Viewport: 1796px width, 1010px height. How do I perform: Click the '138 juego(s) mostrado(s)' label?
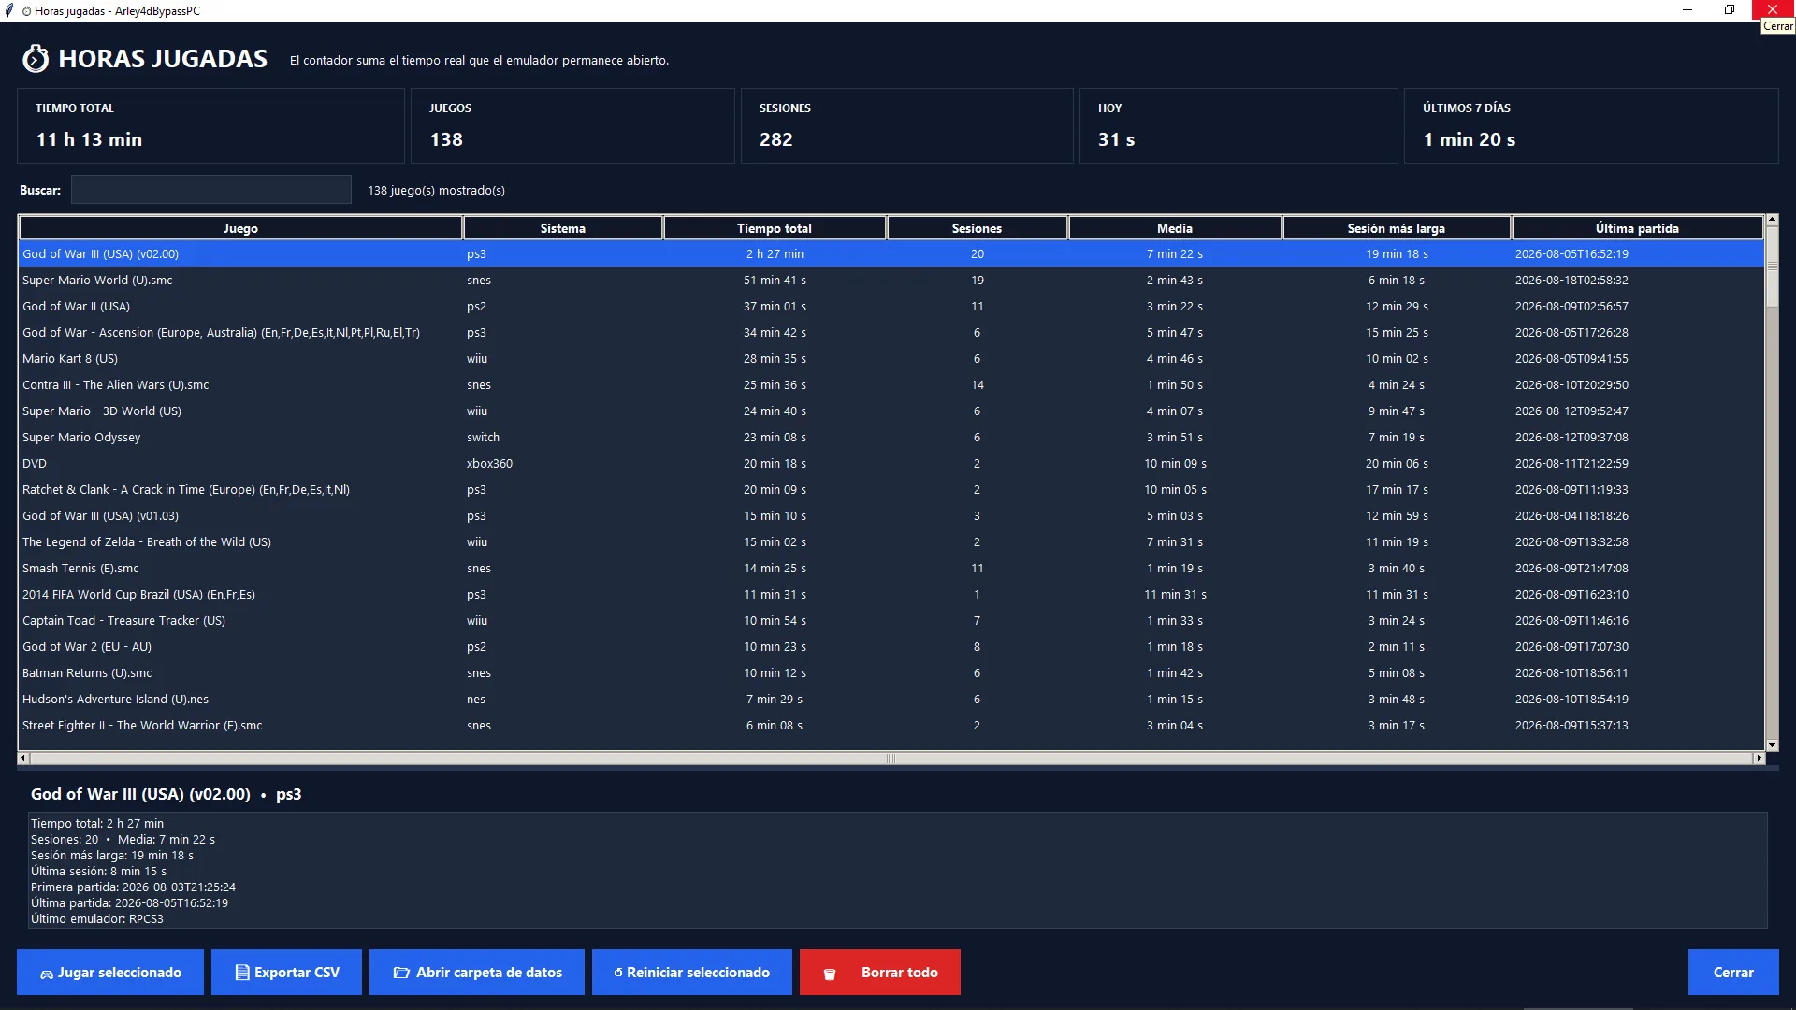436,190
